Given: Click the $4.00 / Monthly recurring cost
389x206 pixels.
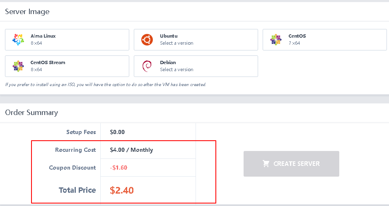Looking at the screenshot, I should pyautogui.click(x=131, y=150).
